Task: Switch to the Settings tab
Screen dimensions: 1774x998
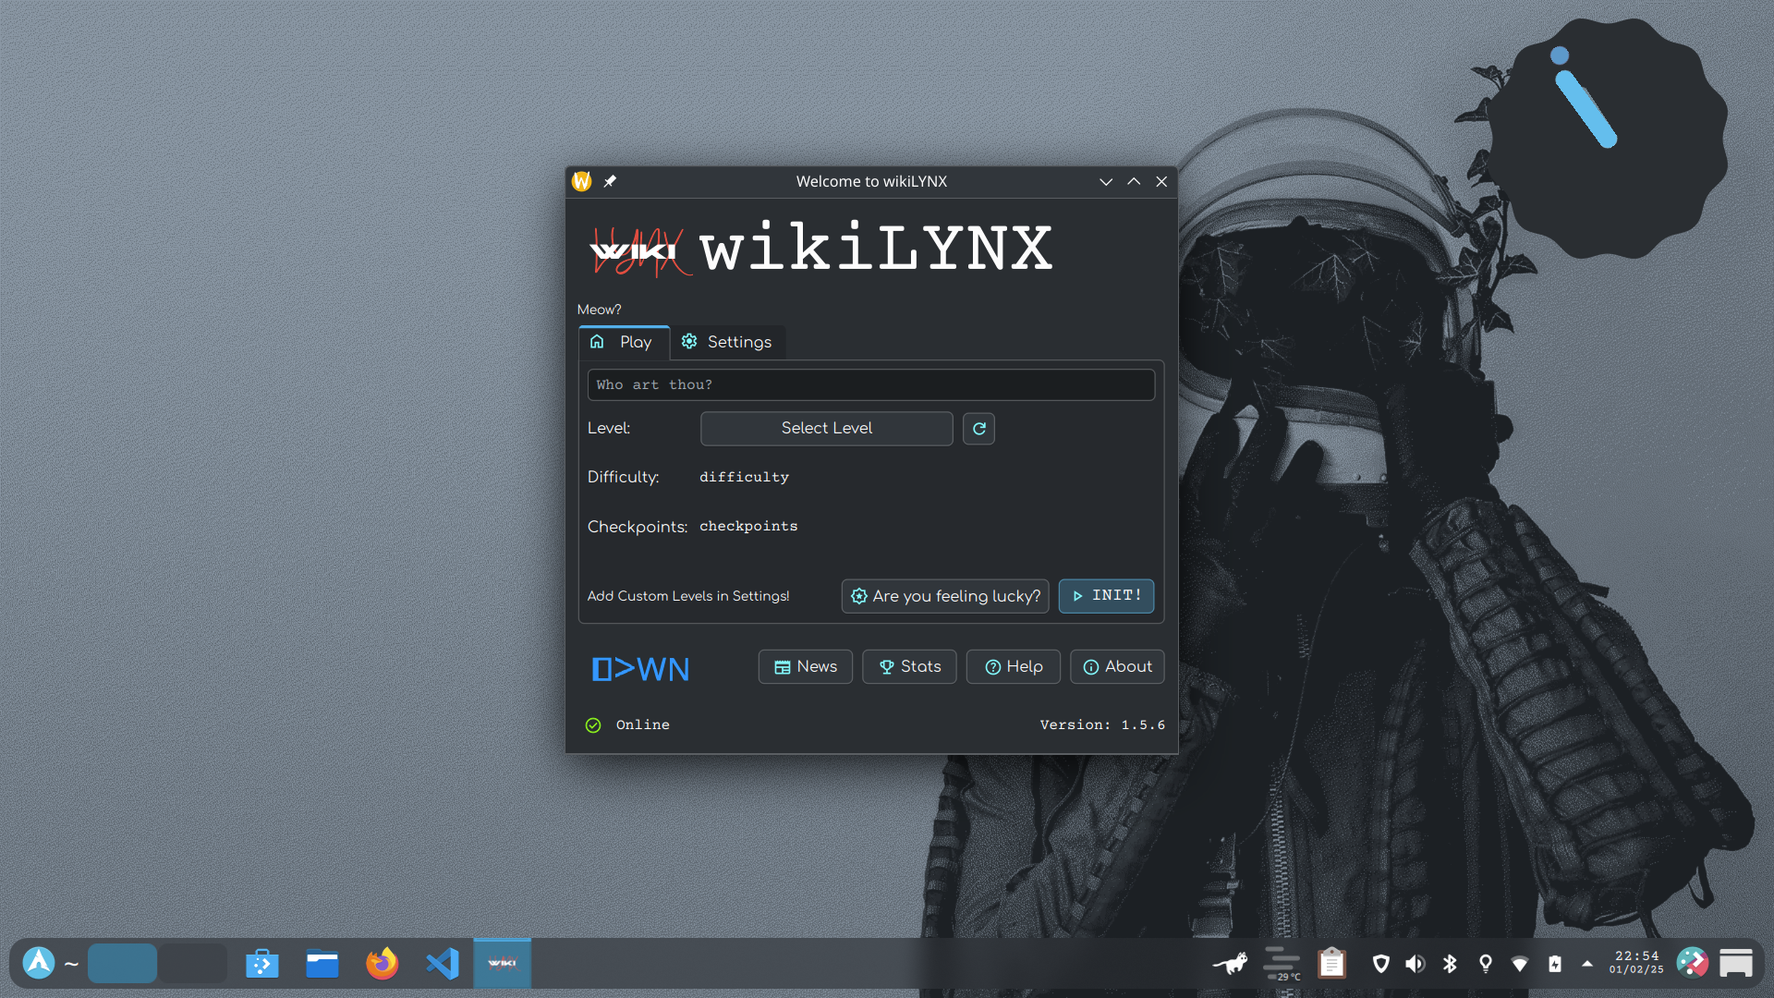Action: pyautogui.click(x=727, y=342)
